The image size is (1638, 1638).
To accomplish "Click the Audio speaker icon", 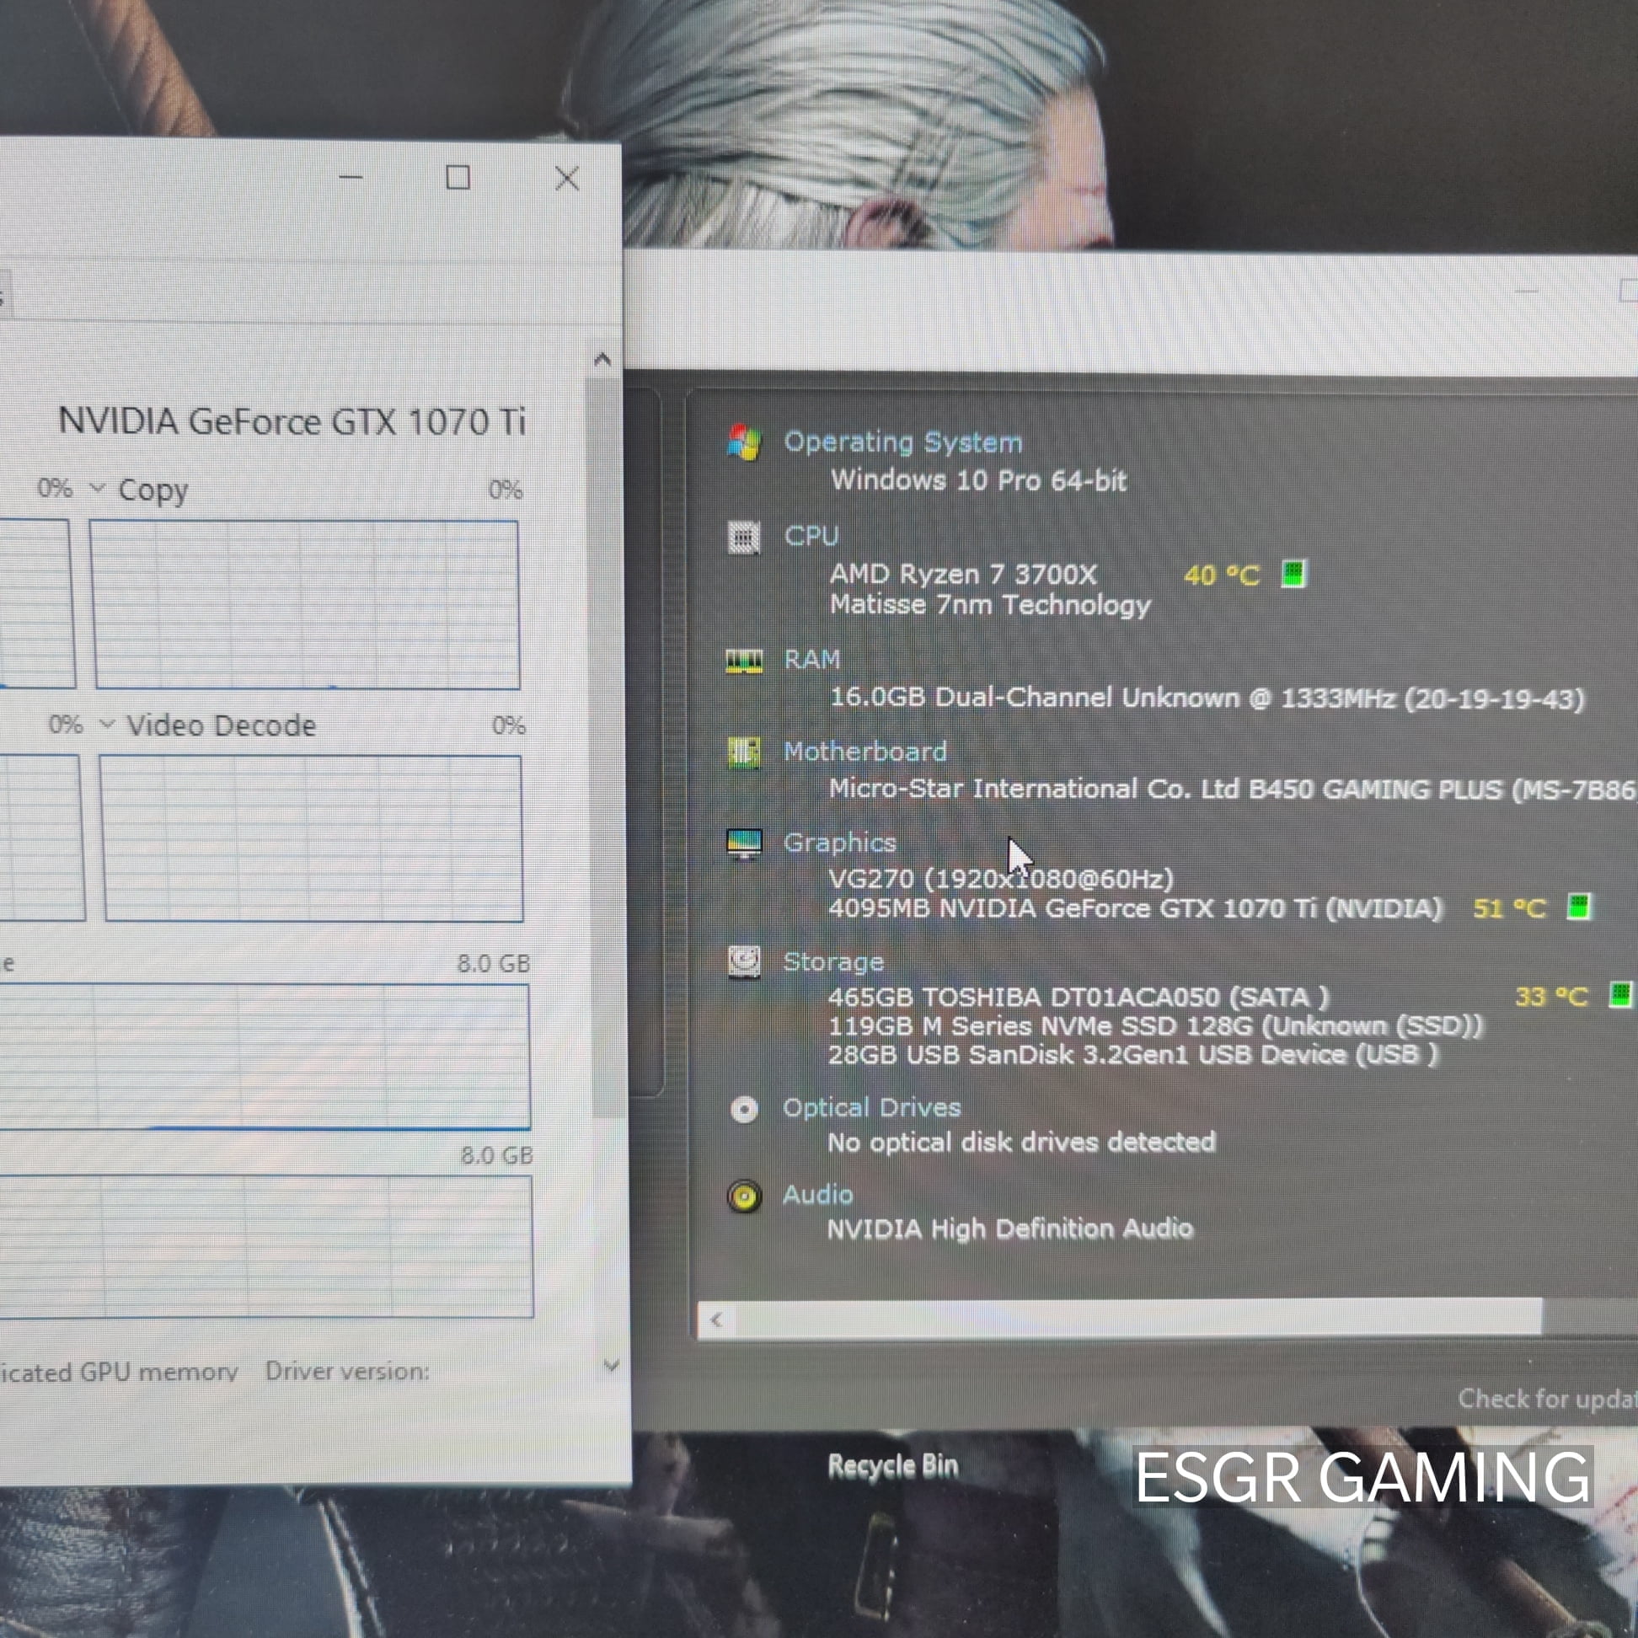I will click(x=744, y=1196).
